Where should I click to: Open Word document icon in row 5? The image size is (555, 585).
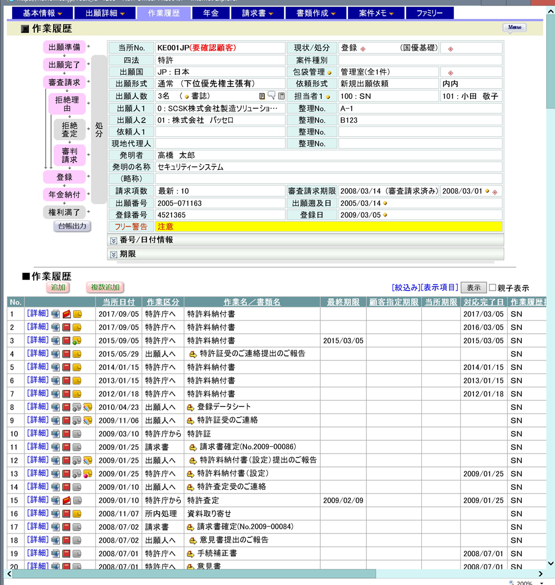(x=56, y=368)
